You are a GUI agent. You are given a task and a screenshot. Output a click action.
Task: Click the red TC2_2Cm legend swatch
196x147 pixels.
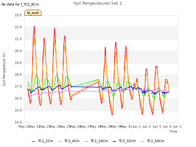coord(33,141)
